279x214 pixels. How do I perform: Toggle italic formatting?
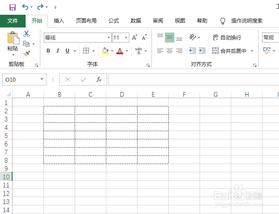click(x=58, y=51)
